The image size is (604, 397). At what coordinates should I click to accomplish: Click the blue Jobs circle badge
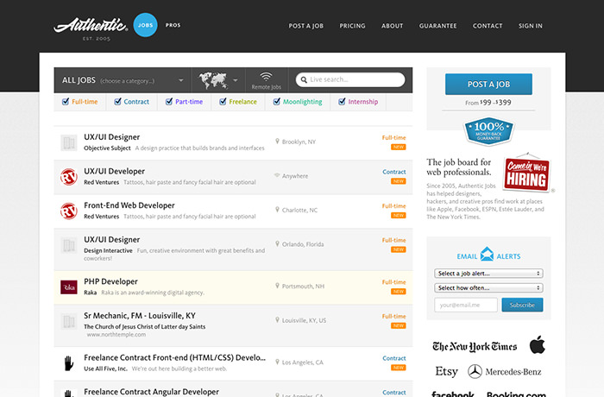pos(146,26)
